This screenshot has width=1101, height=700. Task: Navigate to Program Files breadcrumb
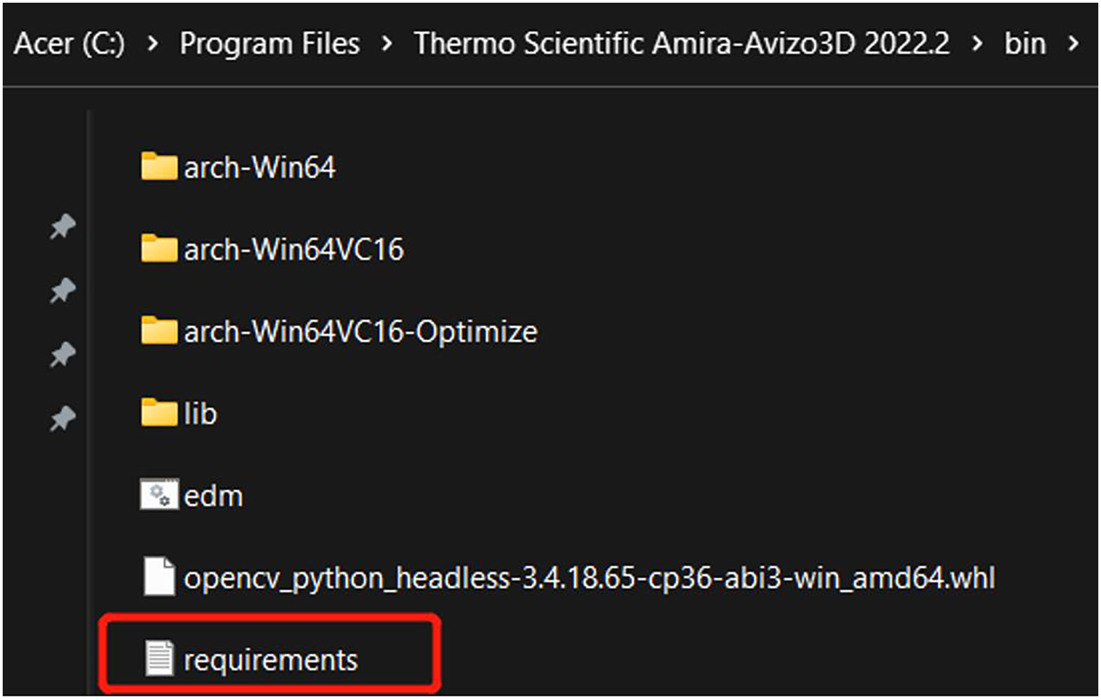269,44
